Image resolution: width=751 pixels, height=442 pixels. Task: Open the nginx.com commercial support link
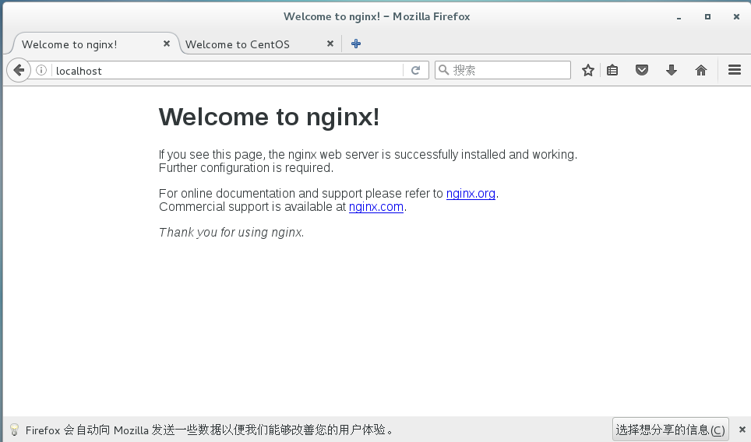coord(376,207)
